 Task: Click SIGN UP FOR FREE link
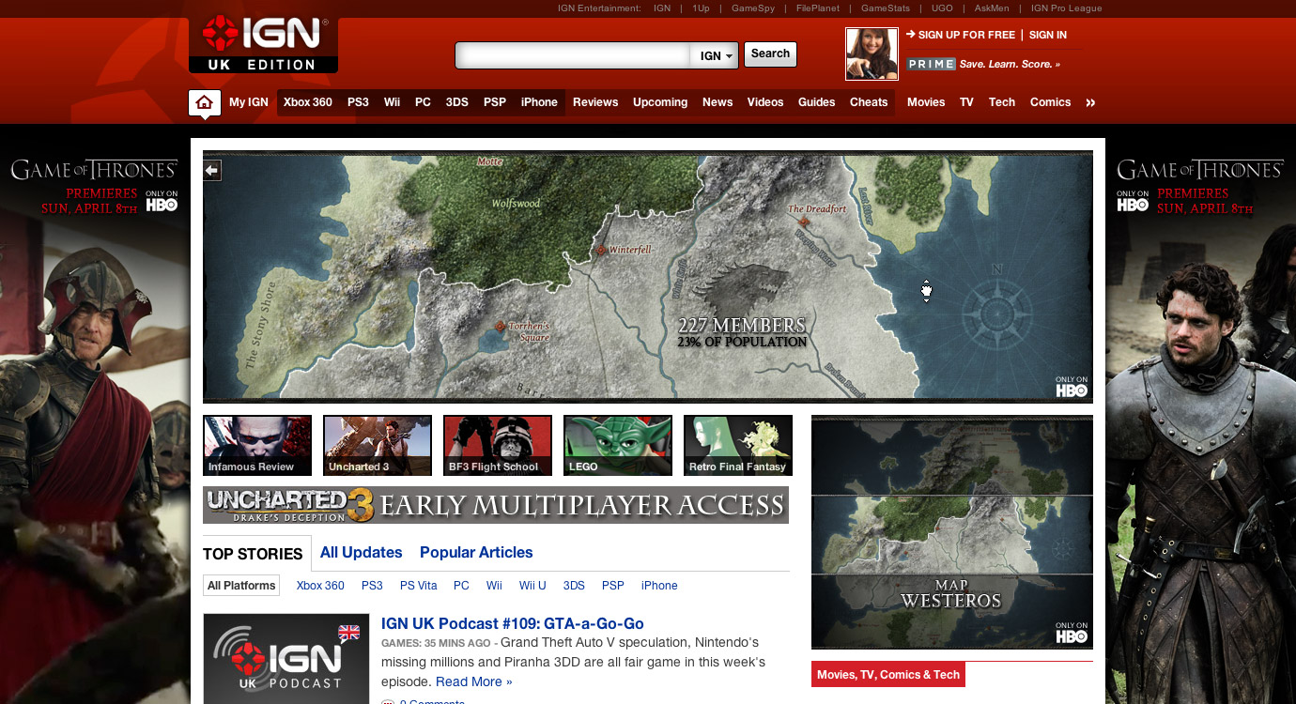[x=966, y=35]
